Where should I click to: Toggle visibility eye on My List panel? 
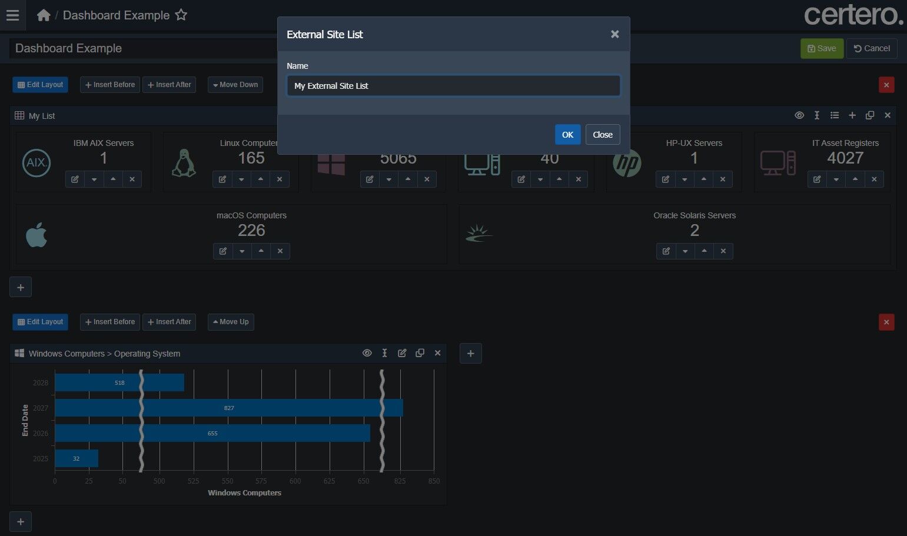[799, 115]
